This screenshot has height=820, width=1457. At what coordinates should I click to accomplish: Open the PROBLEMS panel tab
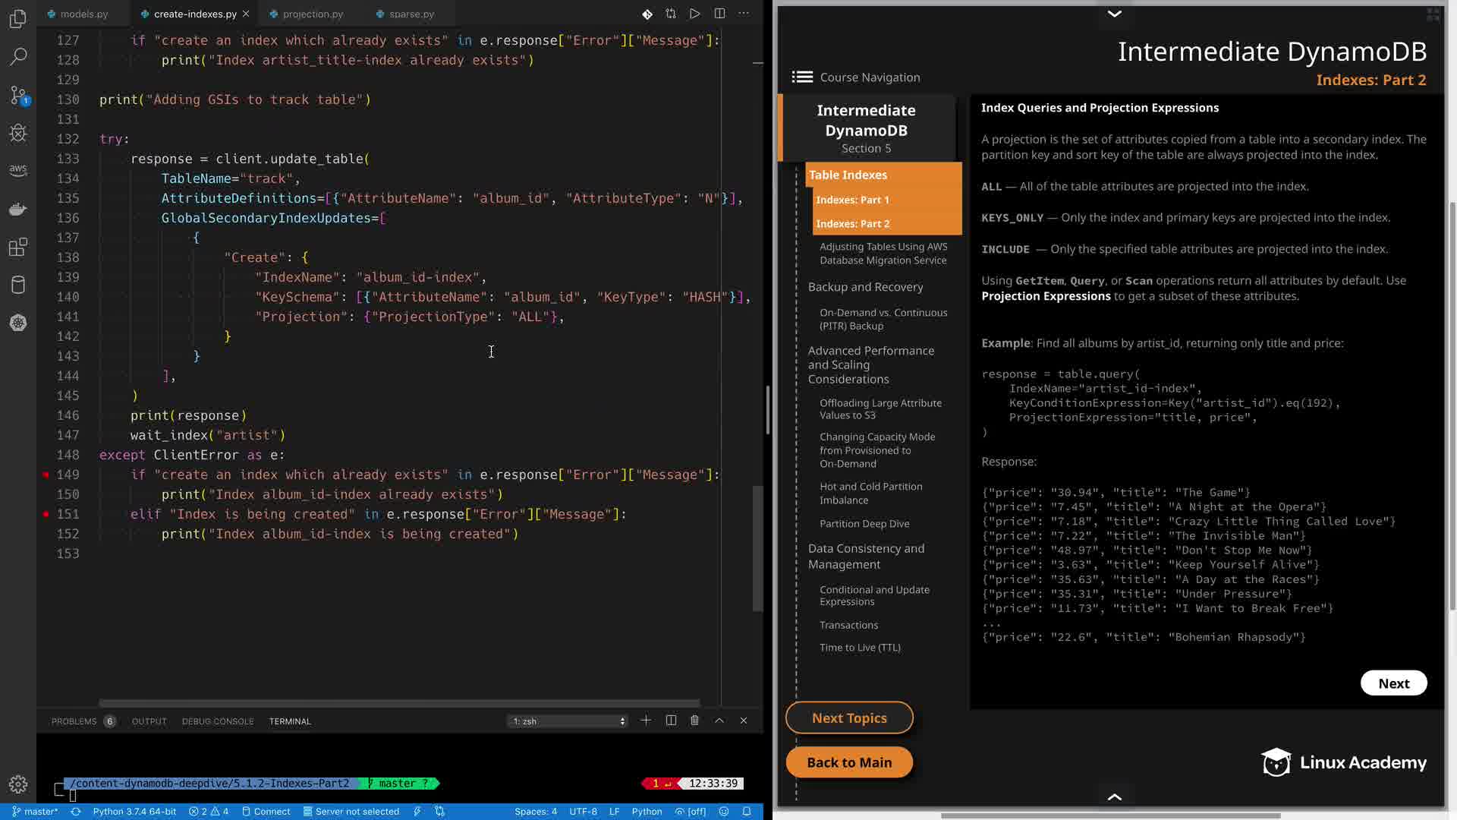pyautogui.click(x=74, y=721)
